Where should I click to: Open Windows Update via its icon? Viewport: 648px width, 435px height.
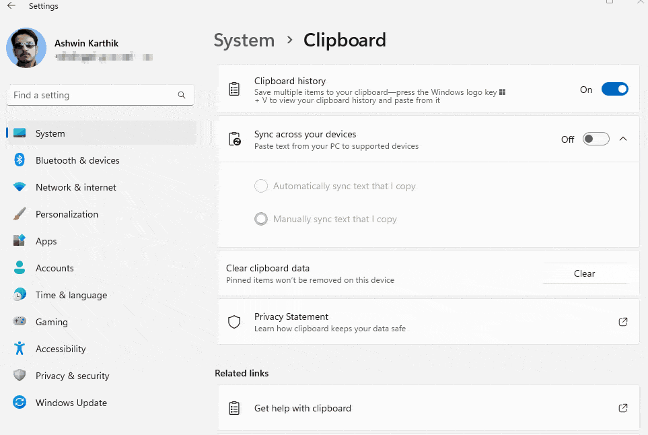pos(20,402)
